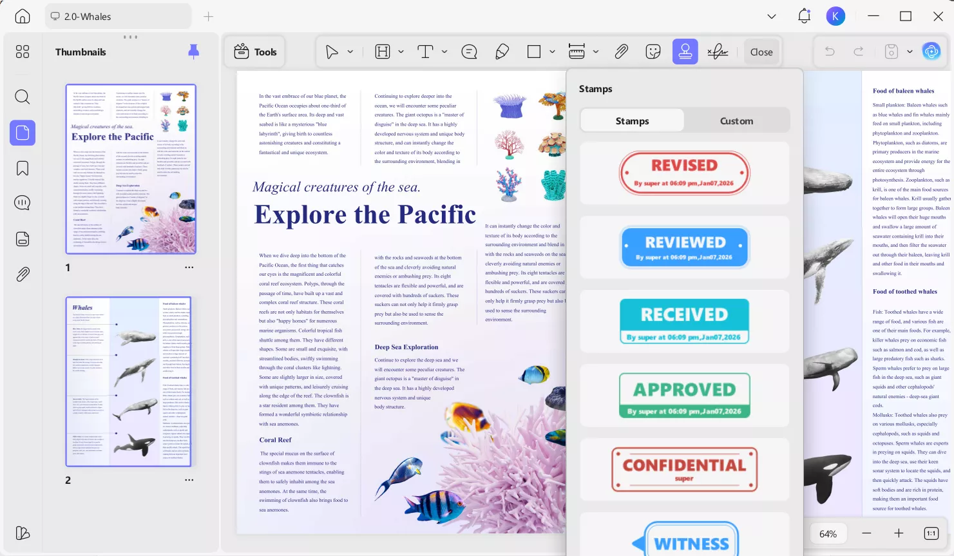The image size is (954, 556).
Task: Select the 2.0-Whales document tab
Action: coord(118,17)
